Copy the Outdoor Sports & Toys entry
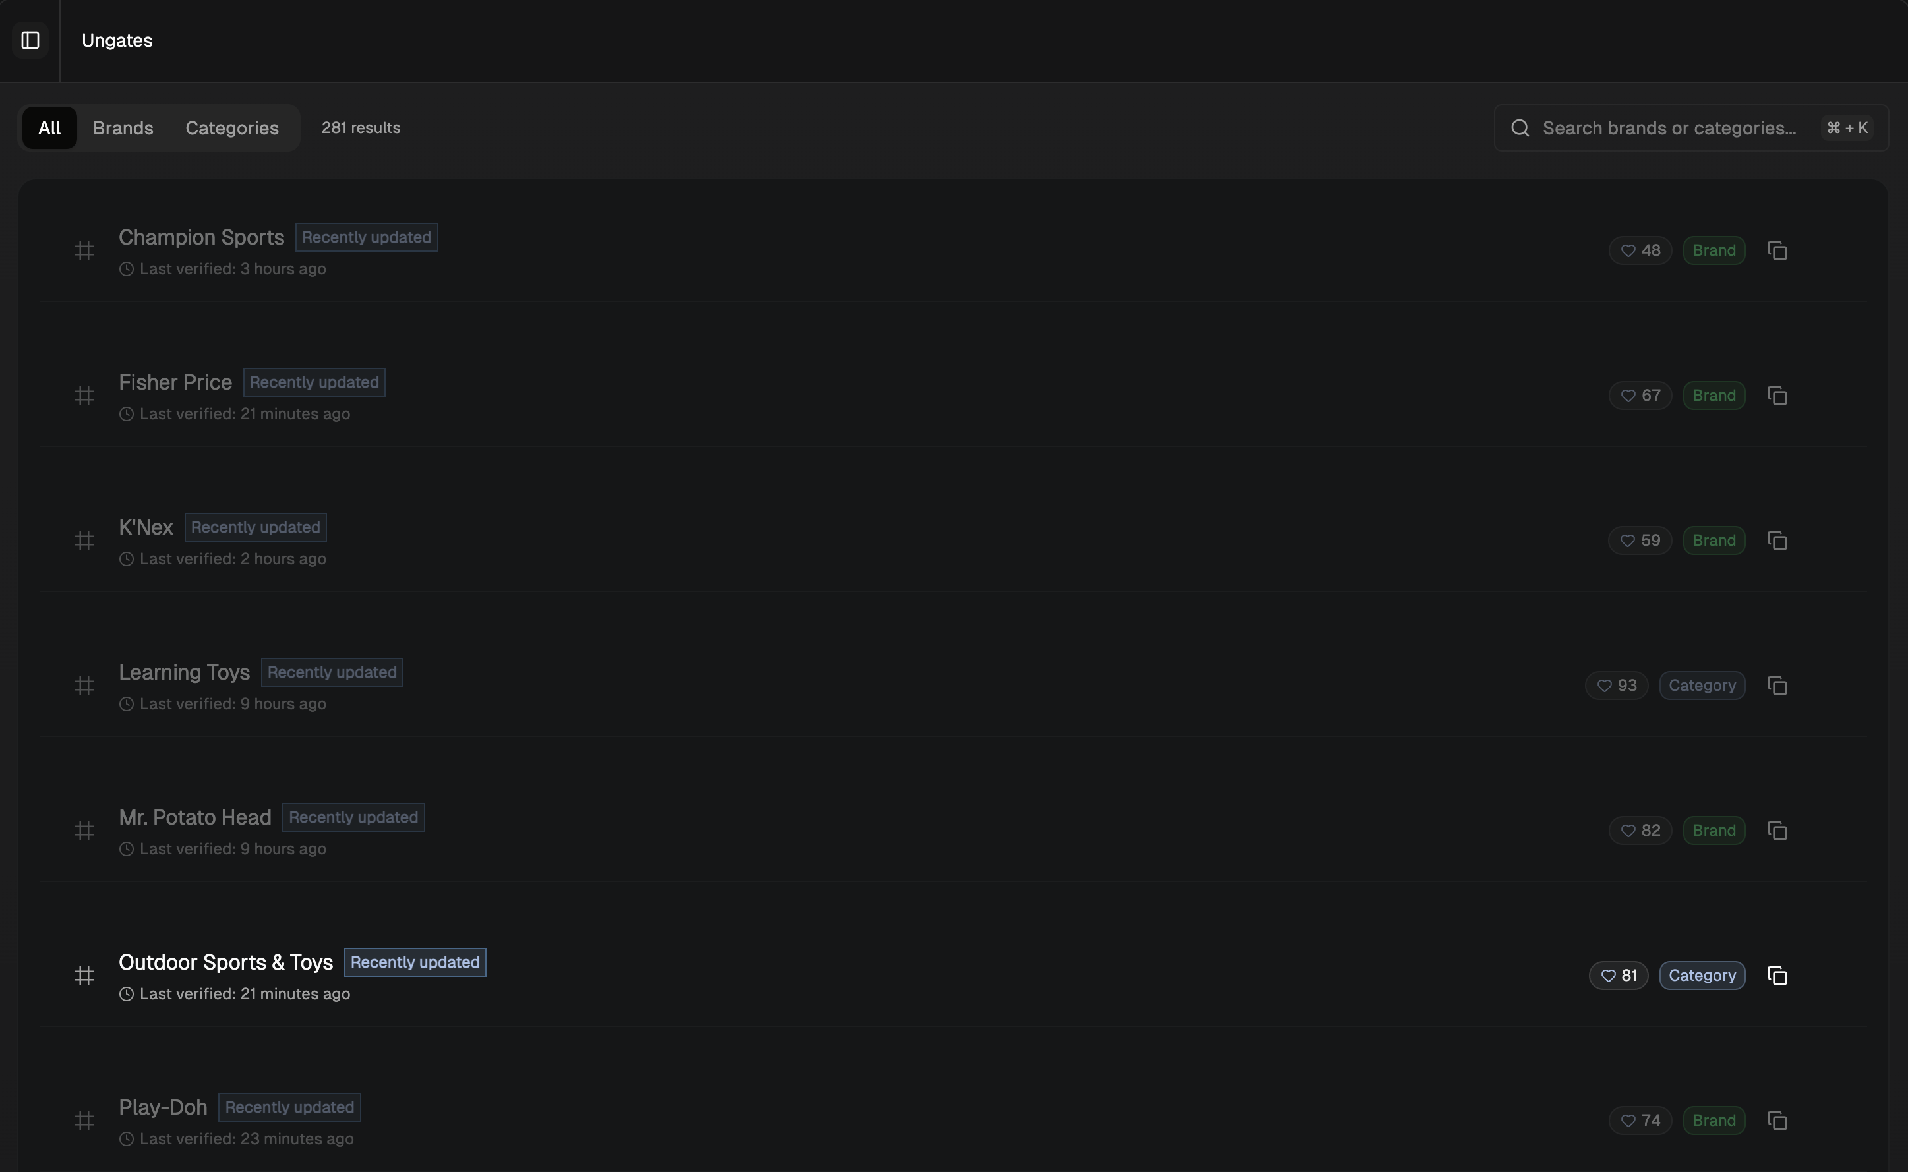1908x1172 pixels. pos(1777,975)
